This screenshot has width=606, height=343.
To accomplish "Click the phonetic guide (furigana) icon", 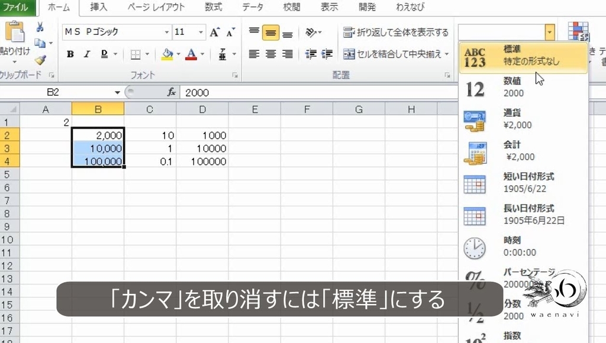I will pos(223,54).
